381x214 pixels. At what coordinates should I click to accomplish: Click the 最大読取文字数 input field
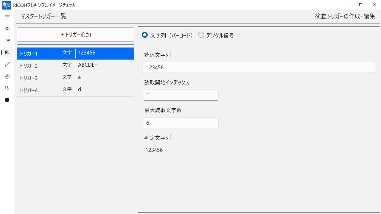(x=181, y=123)
